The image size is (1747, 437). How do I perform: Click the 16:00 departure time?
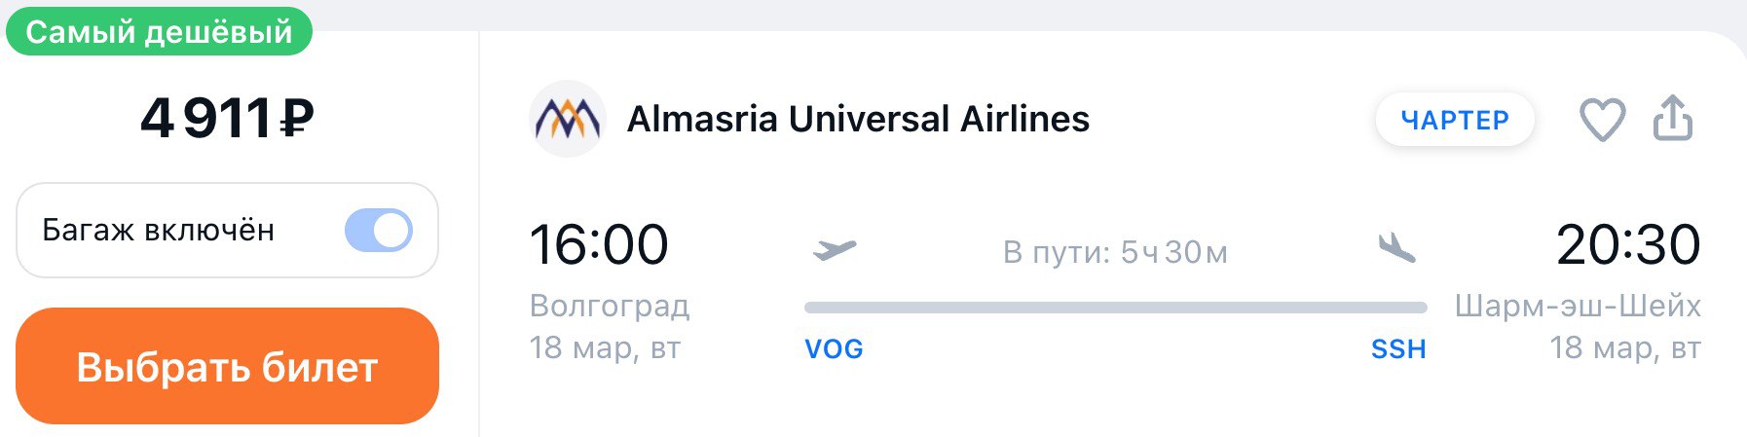pyautogui.click(x=599, y=244)
